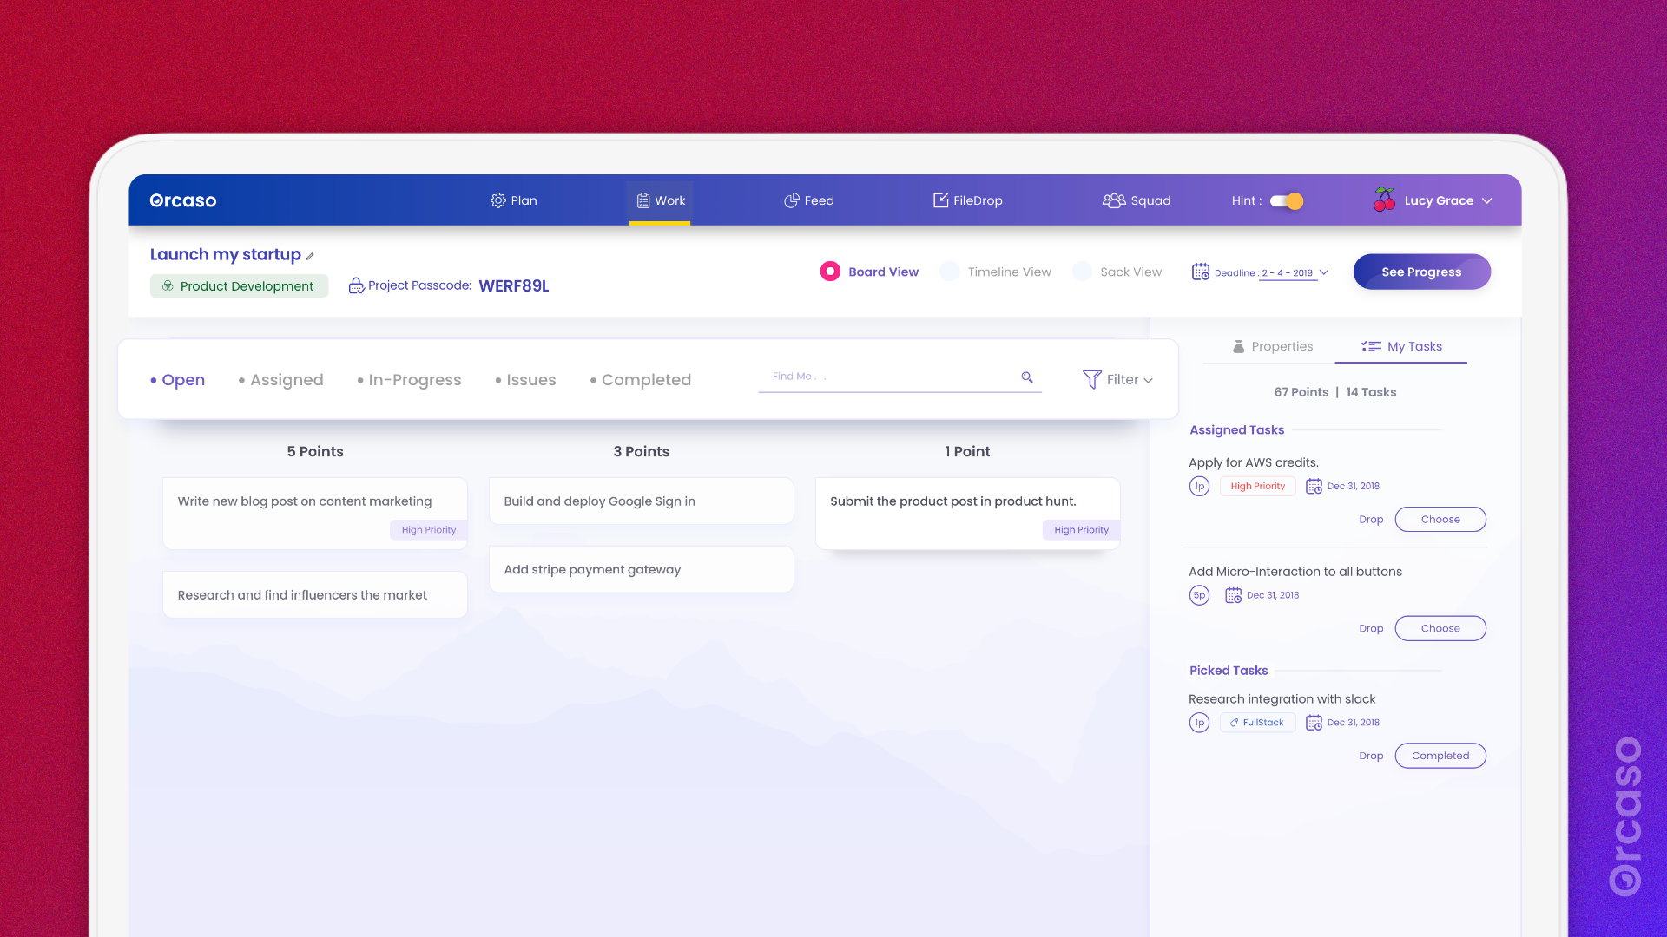
Task: Open the Filter dropdown
Action: click(x=1118, y=379)
